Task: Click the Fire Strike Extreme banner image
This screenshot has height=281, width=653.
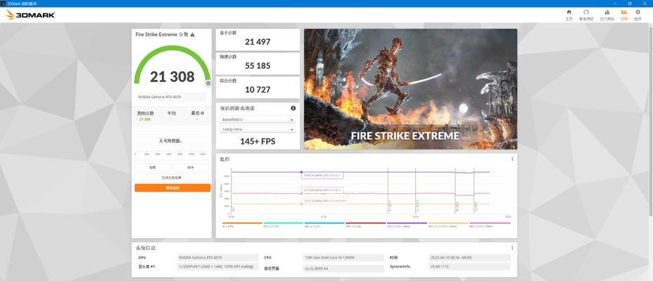Action: coord(411,89)
